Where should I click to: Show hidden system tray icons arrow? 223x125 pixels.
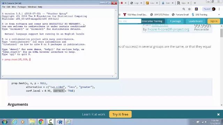193,122
